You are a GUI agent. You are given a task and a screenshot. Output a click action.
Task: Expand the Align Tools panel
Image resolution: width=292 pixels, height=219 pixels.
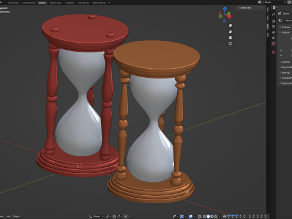251,8
